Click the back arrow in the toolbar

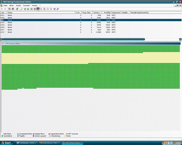pos(2,9)
